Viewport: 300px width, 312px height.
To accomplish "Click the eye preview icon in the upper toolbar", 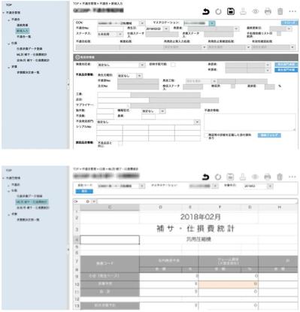I will (x=256, y=11).
